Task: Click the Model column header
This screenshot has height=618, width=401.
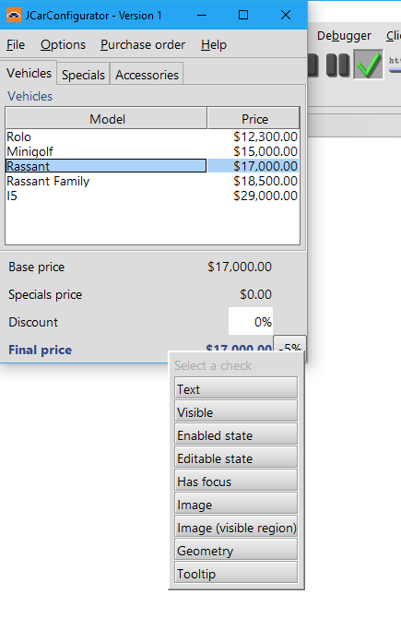Action: 107,118
